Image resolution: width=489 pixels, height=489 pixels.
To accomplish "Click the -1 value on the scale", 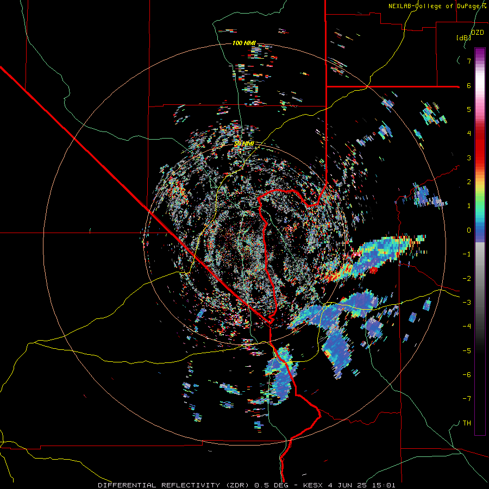I will 467,254.
